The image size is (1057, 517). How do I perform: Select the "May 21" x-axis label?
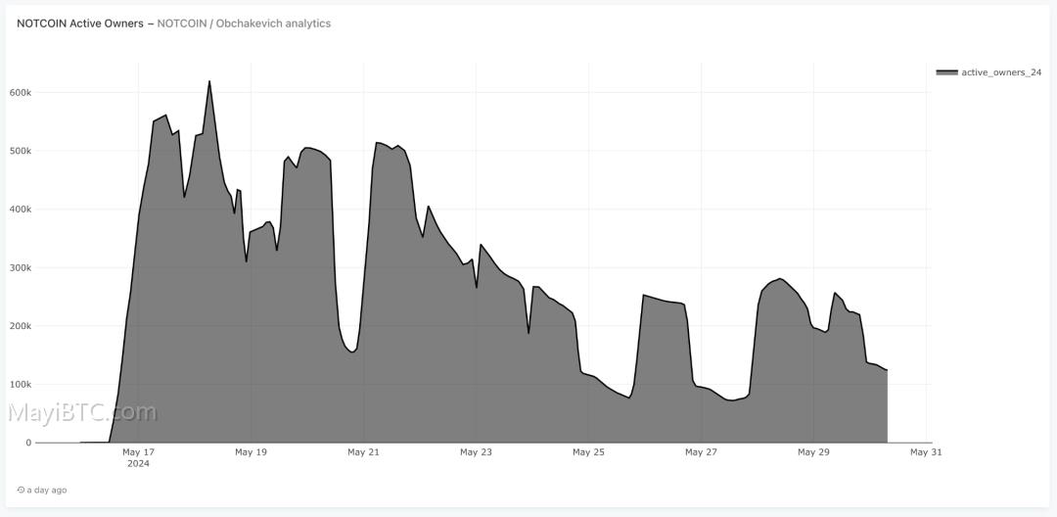pos(363,452)
